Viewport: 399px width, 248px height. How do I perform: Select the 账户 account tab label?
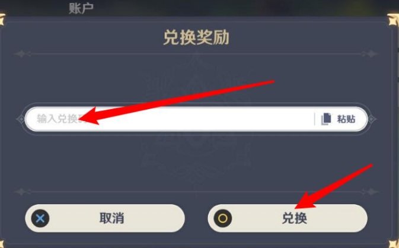tap(81, 8)
